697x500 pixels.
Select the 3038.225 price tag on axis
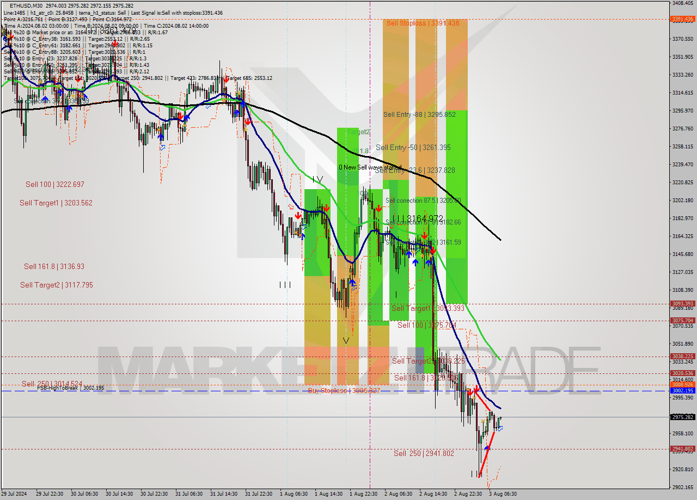682,357
